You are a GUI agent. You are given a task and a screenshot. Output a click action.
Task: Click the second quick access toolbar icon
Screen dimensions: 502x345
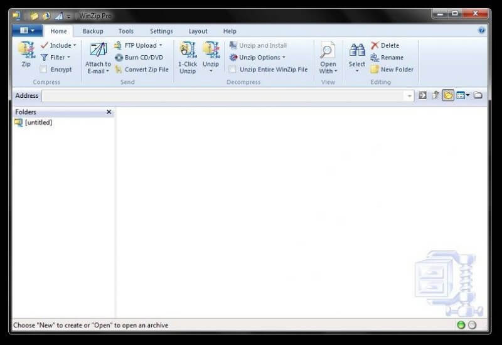[46, 16]
